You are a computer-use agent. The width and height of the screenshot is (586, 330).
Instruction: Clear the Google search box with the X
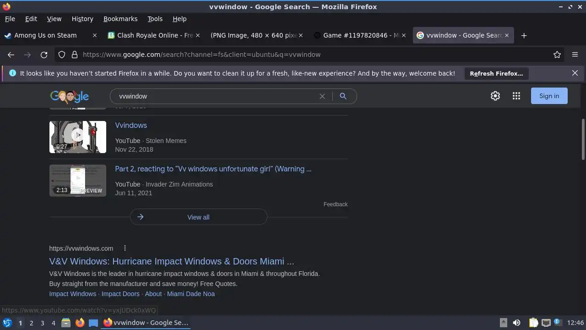tap(322, 96)
